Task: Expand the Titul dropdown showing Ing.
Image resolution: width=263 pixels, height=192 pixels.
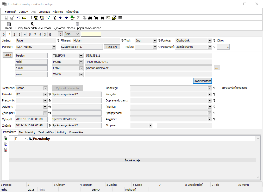Action: click(x=155, y=41)
